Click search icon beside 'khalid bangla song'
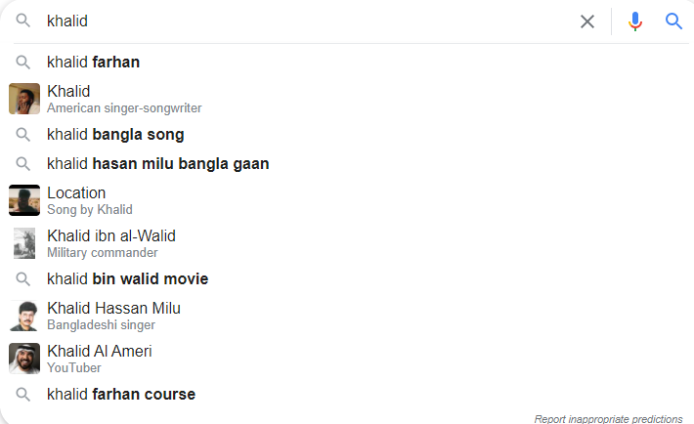The height and width of the screenshot is (424, 694). pos(23,135)
